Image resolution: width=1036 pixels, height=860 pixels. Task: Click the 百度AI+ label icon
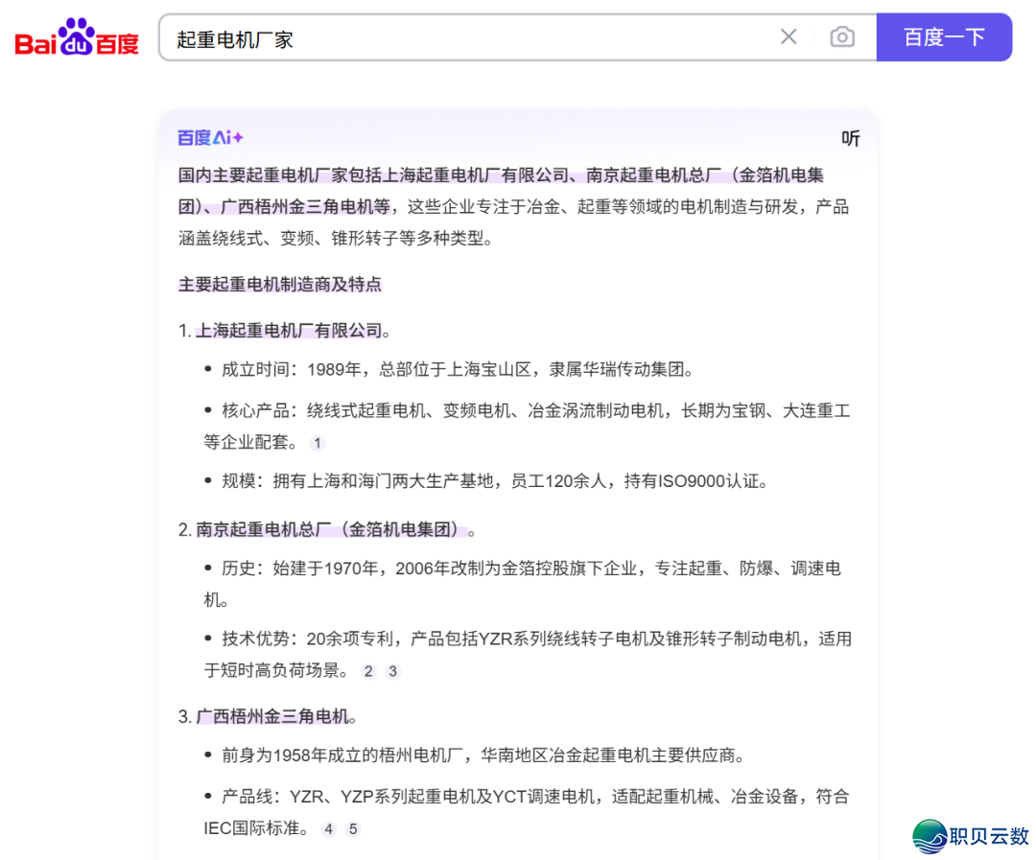coord(210,137)
